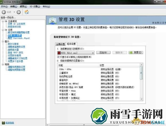Screen dimensions: 166x126
Task: Toggle 只显示本计算机上找到的程序 checkbox
Action: (58, 57)
